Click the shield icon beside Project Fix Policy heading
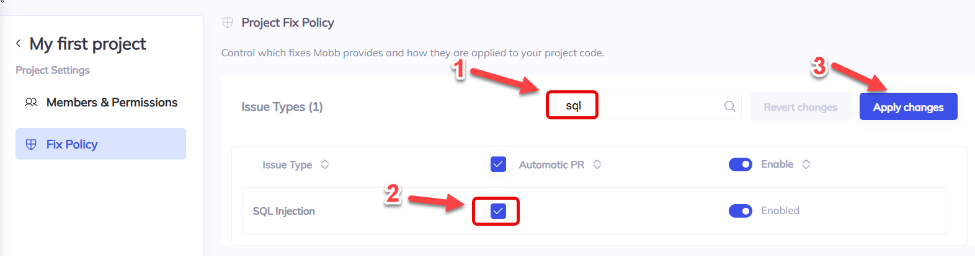Viewport: 975px width, 256px height. point(228,23)
